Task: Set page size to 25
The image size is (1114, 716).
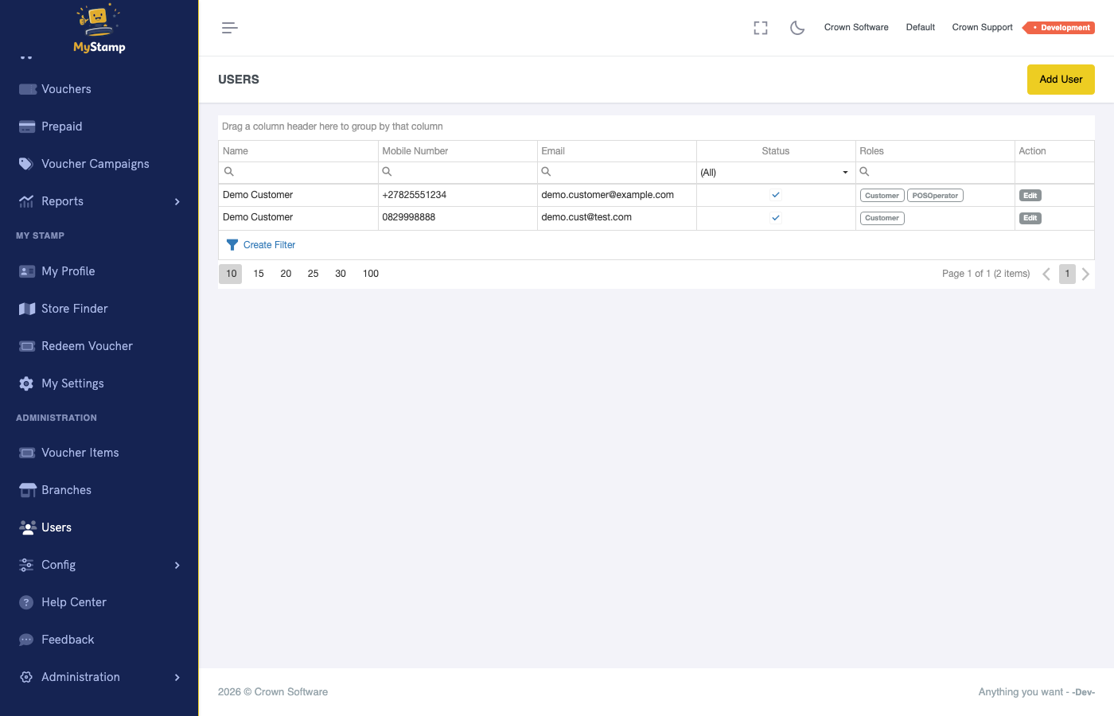Action: click(313, 274)
